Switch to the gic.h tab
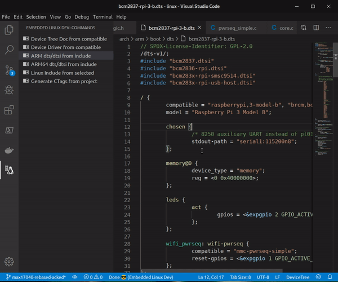 click(125, 28)
